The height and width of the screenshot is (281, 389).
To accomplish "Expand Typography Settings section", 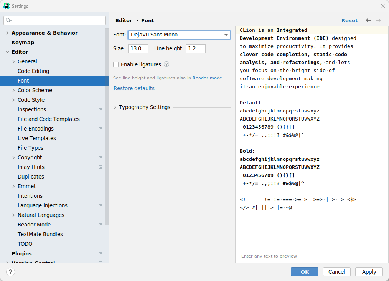I will (x=115, y=107).
